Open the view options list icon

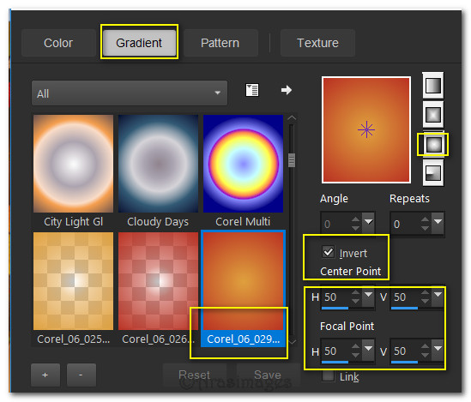[251, 90]
